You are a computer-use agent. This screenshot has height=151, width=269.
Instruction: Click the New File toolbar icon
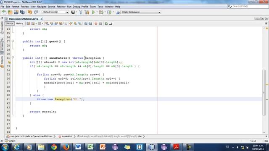tap(4, 12)
